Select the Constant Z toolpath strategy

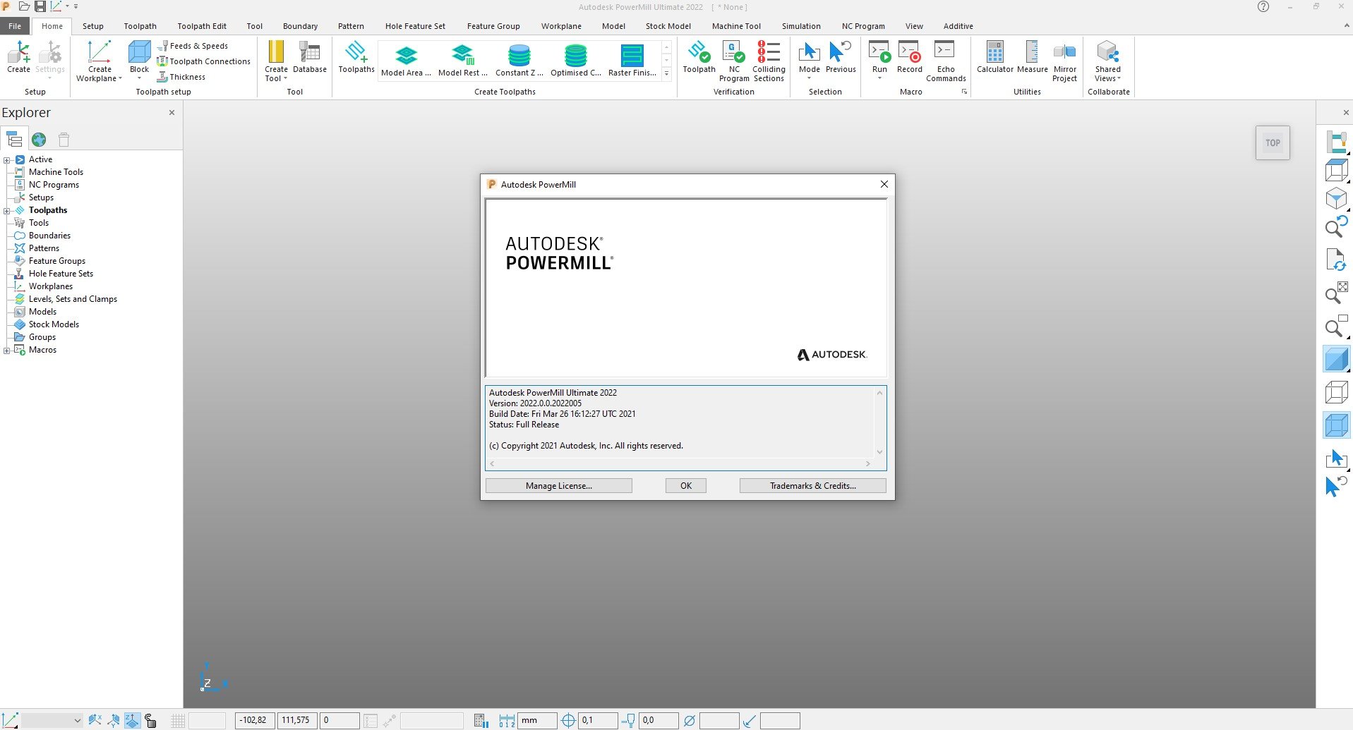click(x=519, y=60)
